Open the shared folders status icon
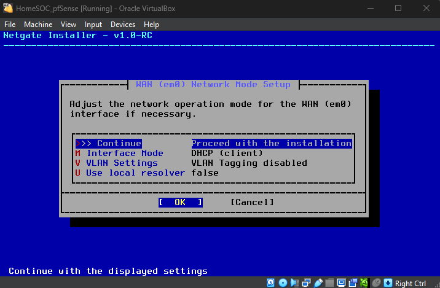This screenshot has width=440, height=288. (329, 283)
